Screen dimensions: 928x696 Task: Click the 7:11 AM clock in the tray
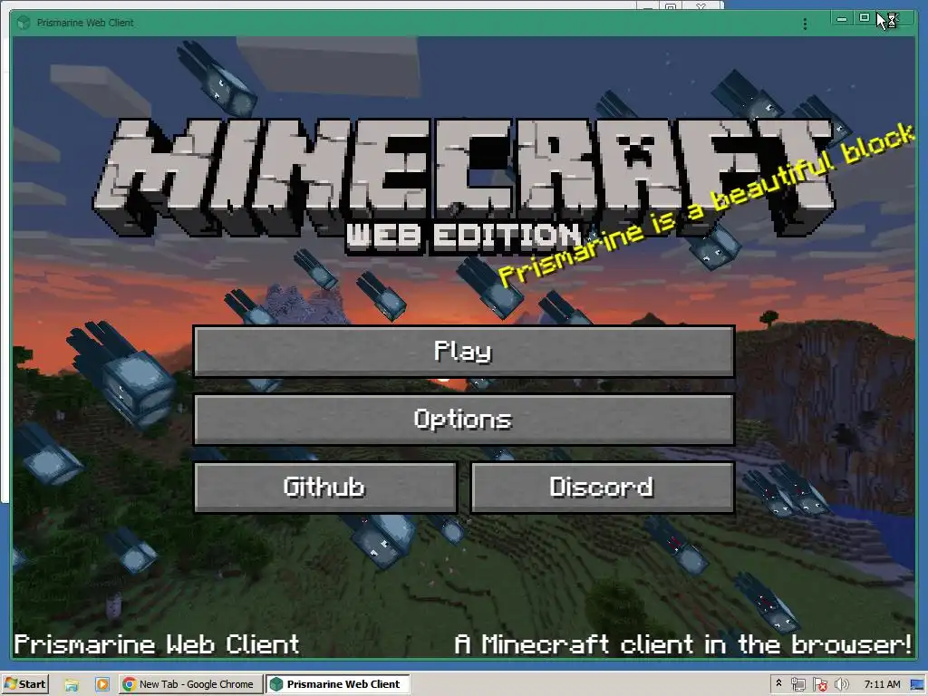(x=882, y=684)
